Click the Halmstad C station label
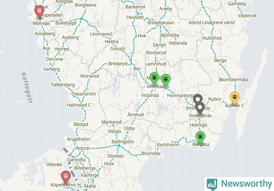The height and width of the screenshot is (191, 274). click(79, 105)
